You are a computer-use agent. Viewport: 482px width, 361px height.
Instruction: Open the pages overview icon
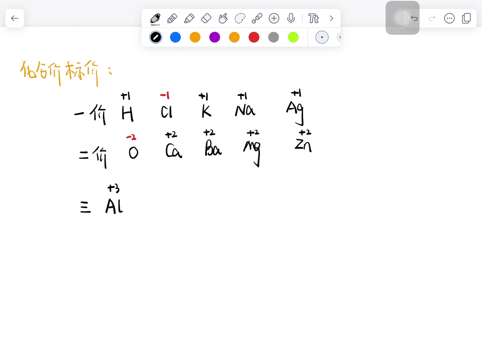[466, 18]
